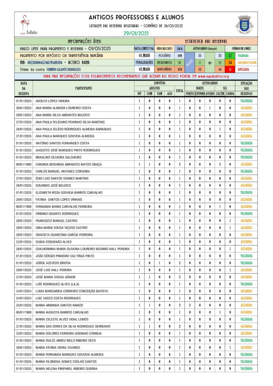Click the reservation date 22/01/2025
Image resolution: width=273 pixels, height=386 pixels.
click(24, 242)
